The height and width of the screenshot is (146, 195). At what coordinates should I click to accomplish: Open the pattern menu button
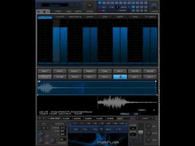pyautogui.click(x=58, y=11)
